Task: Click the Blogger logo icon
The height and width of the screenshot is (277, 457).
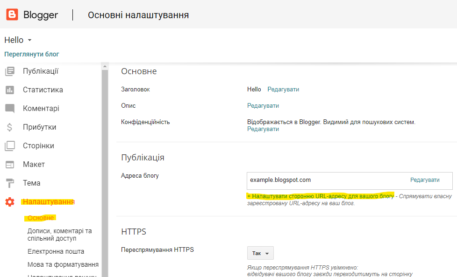Action: 12,14
